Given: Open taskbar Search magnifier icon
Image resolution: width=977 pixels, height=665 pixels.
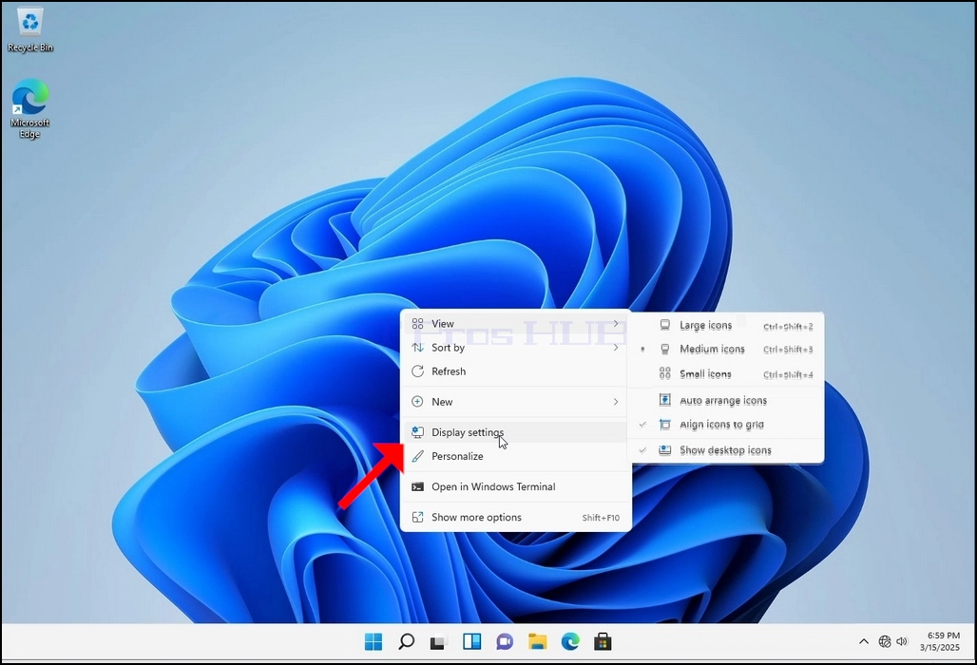Looking at the screenshot, I should click(406, 641).
